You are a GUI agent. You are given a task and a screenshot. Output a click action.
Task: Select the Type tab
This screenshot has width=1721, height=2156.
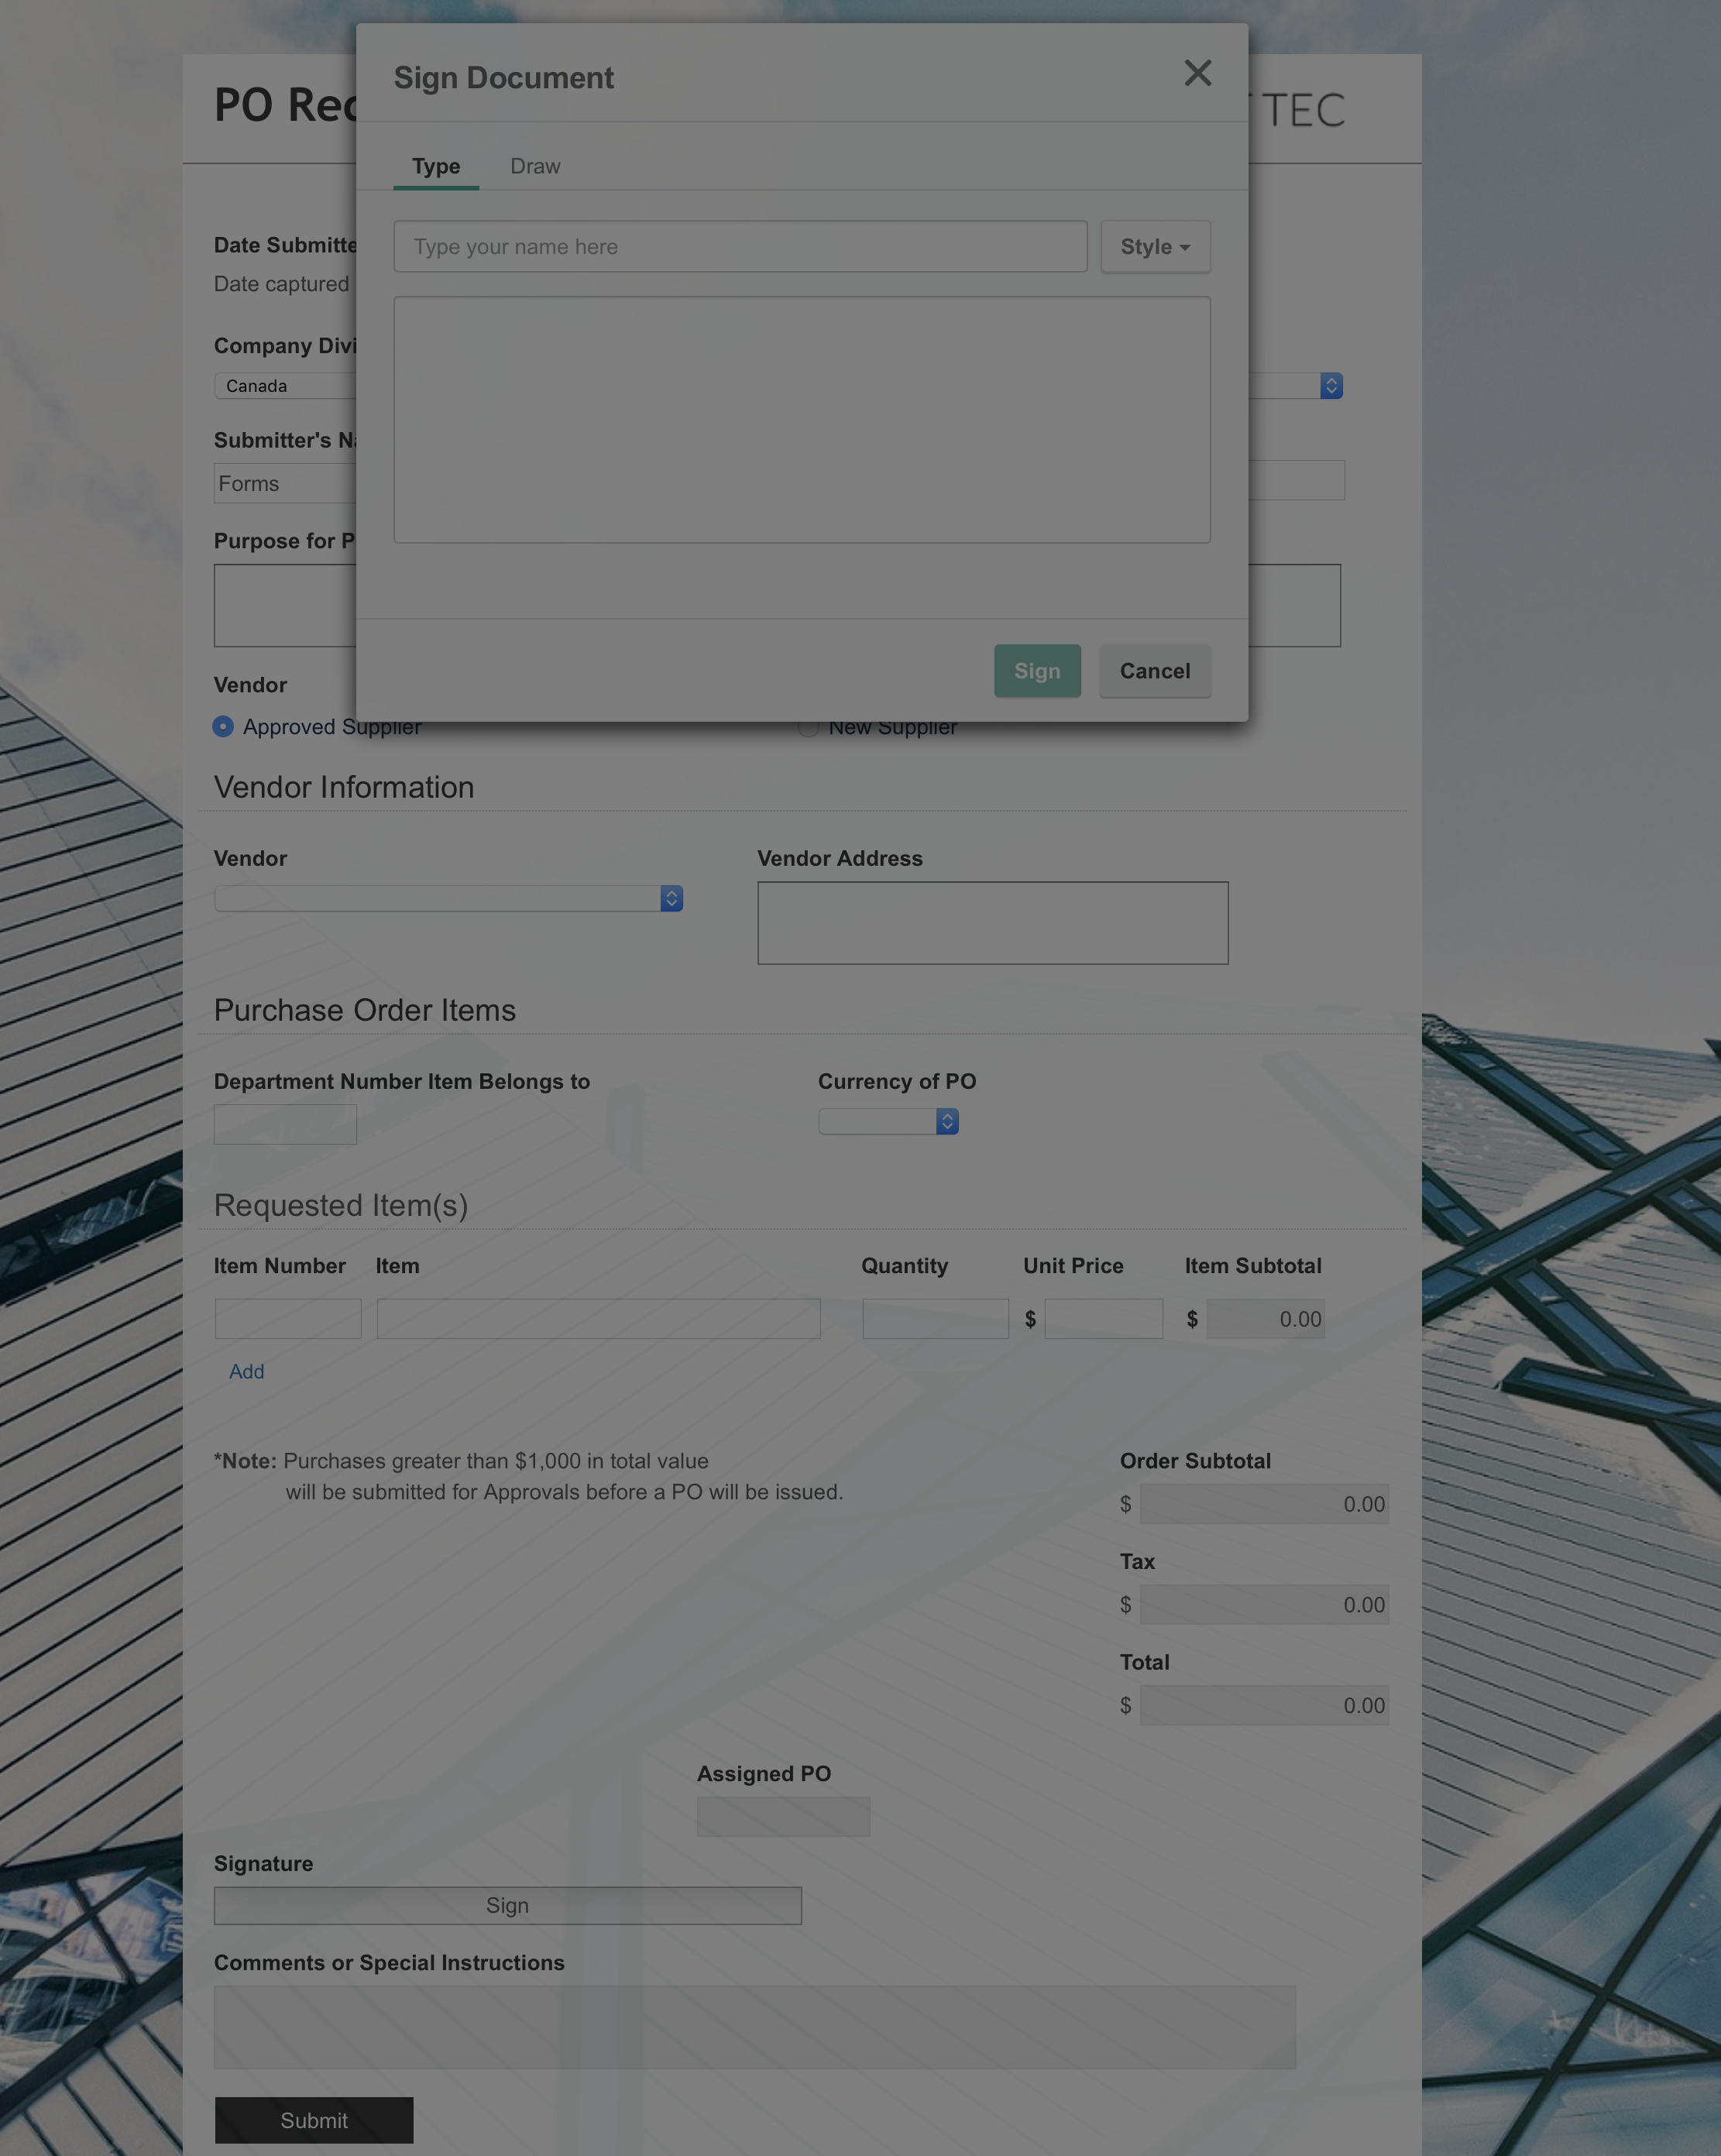(x=436, y=166)
